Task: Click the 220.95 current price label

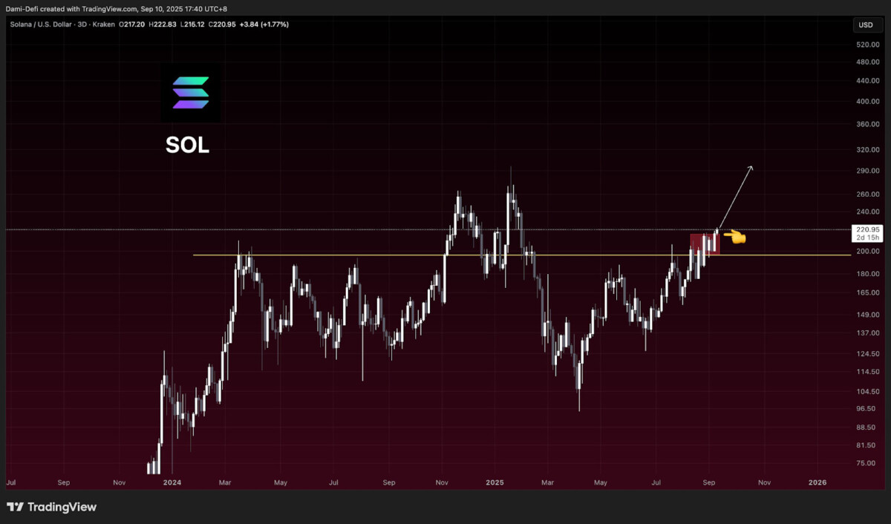Action: (x=867, y=229)
